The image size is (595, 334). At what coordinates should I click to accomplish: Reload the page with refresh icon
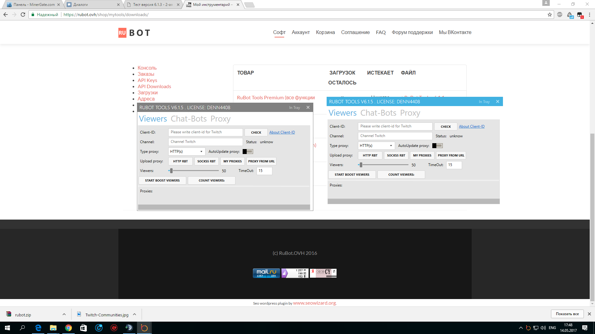pos(23,15)
